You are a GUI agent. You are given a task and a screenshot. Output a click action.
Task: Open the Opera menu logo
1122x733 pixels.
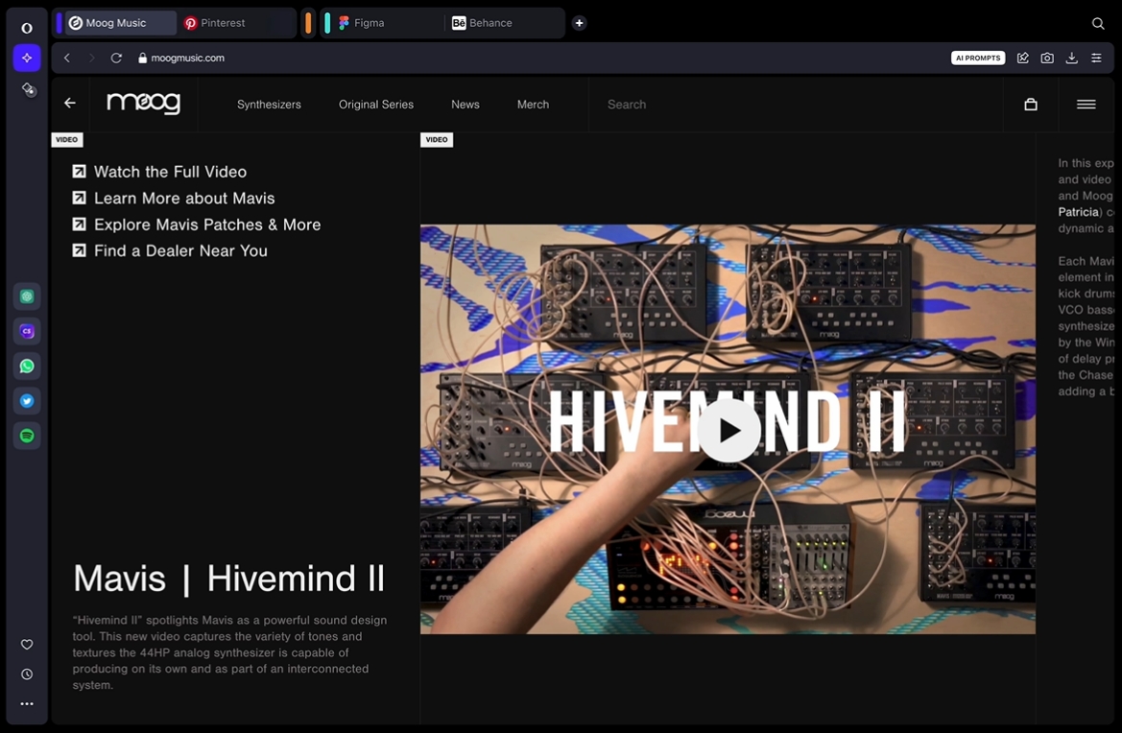tap(27, 28)
